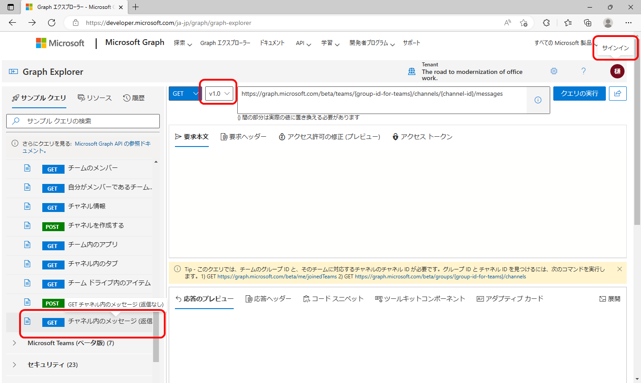Open the アクセス トークン tab

pos(422,137)
